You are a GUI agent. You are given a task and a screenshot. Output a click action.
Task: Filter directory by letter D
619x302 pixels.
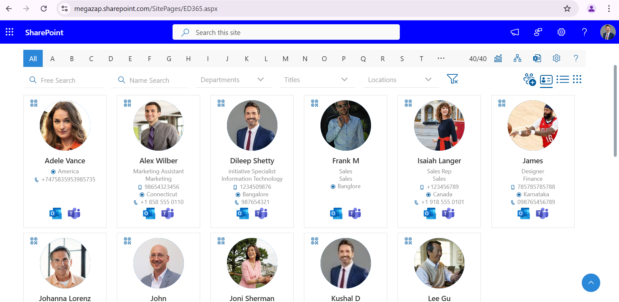111,59
